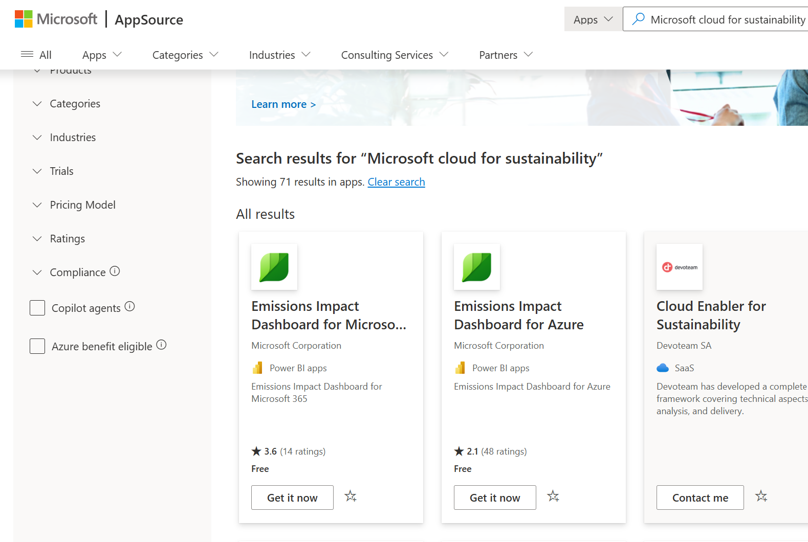Click the Clear search link
808x542 pixels.
pos(396,182)
